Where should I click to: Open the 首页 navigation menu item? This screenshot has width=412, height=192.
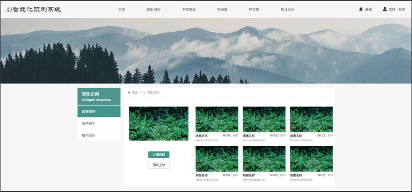(122, 9)
